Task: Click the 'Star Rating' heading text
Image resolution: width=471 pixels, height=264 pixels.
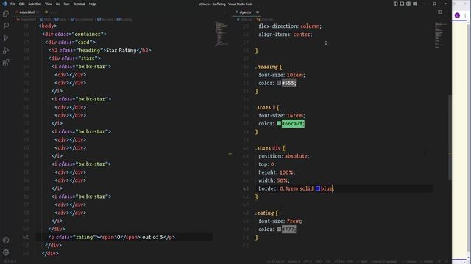Action: click(x=121, y=51)
